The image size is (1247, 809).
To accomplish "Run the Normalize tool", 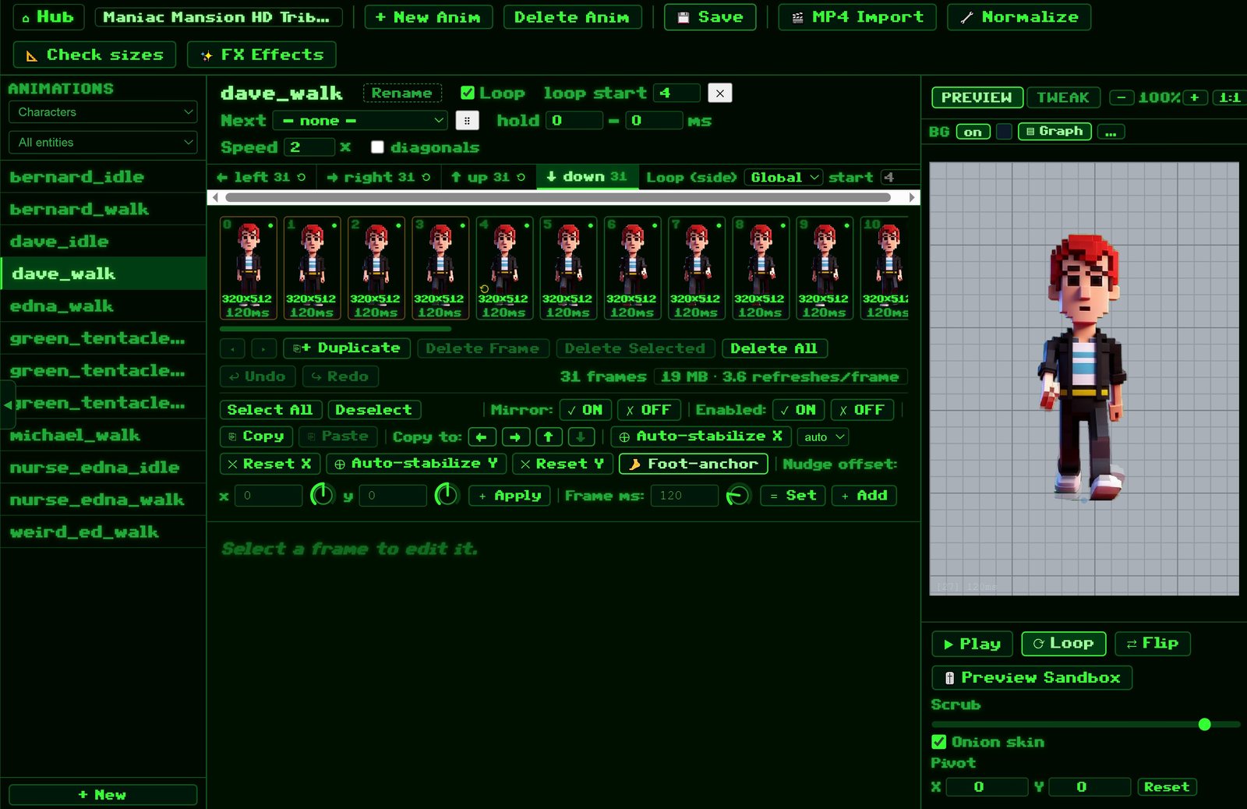I will pos(1019,17).
